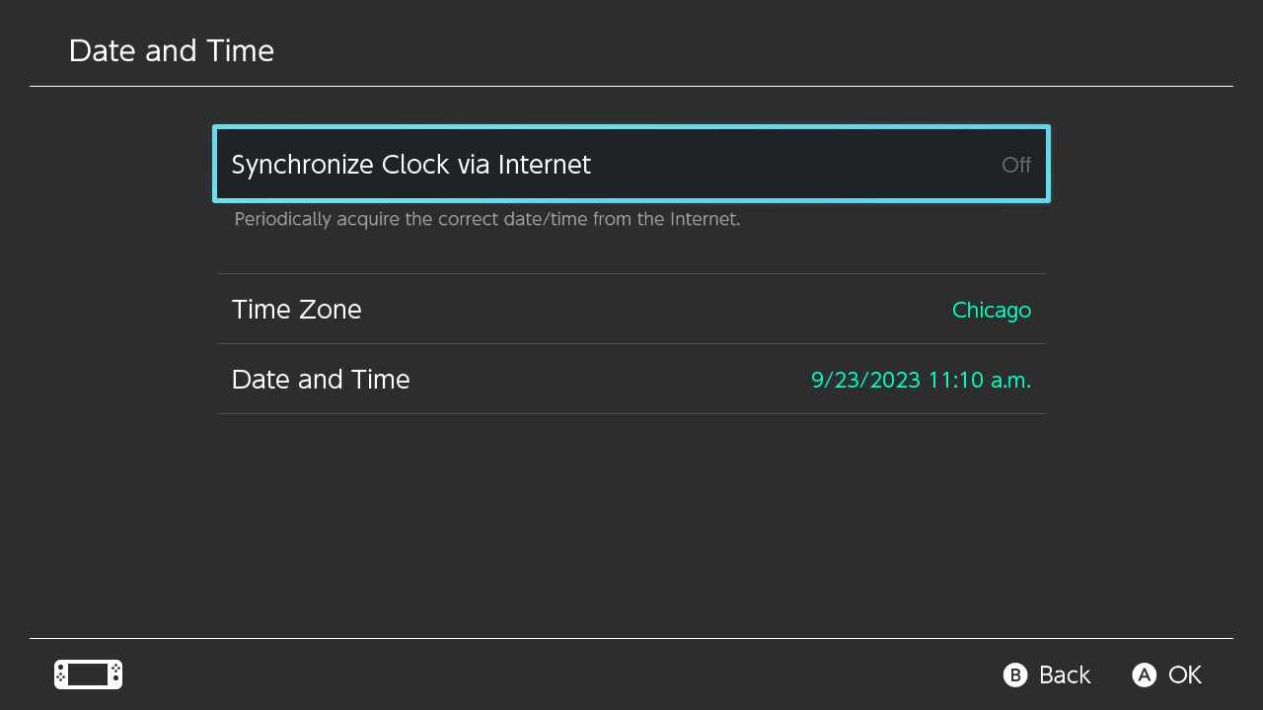Select the 'Date and Time' row label
Image resolution: width=1263 pixels, height=710 pixels.
[321, 380]
